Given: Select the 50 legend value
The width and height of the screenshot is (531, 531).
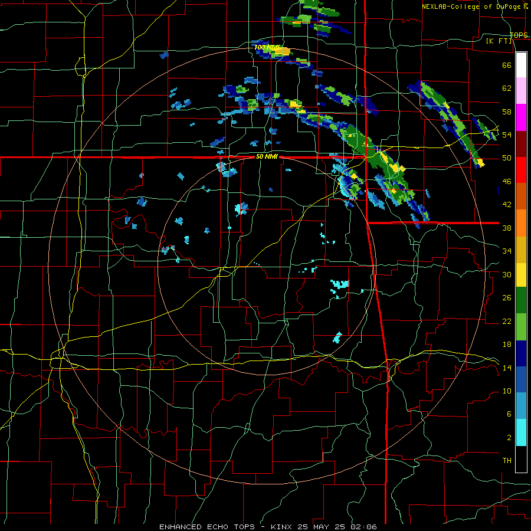Looking at the screenshot, I should (507, 158).
